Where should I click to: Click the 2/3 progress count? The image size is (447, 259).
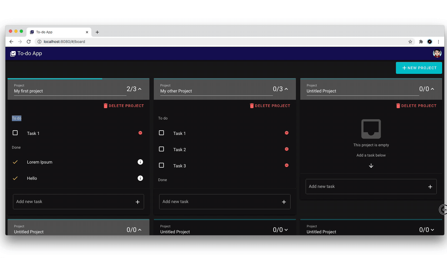pos(131,89)
